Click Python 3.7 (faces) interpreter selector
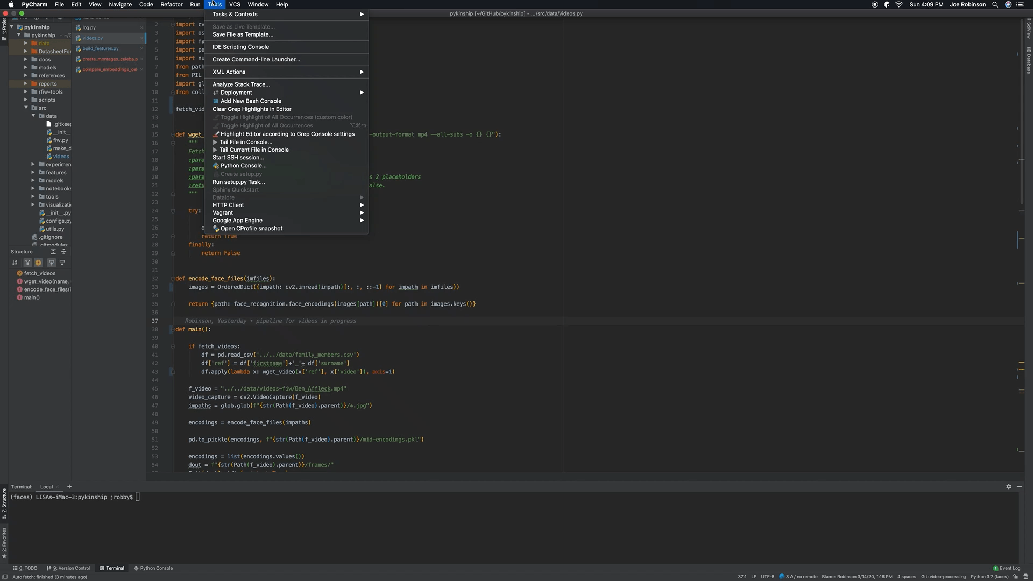This screenshot has width=1033, height=581. coord(989,577)
